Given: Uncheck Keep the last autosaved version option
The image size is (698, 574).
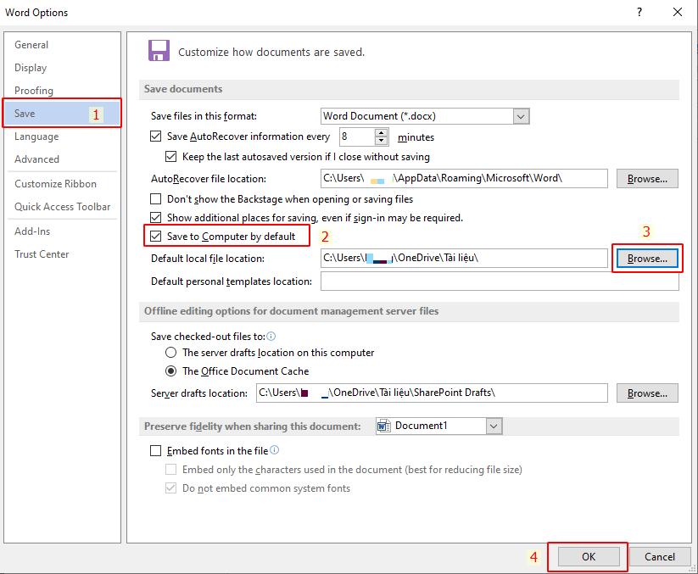Looking at the screenshot, I should point(170,156).
